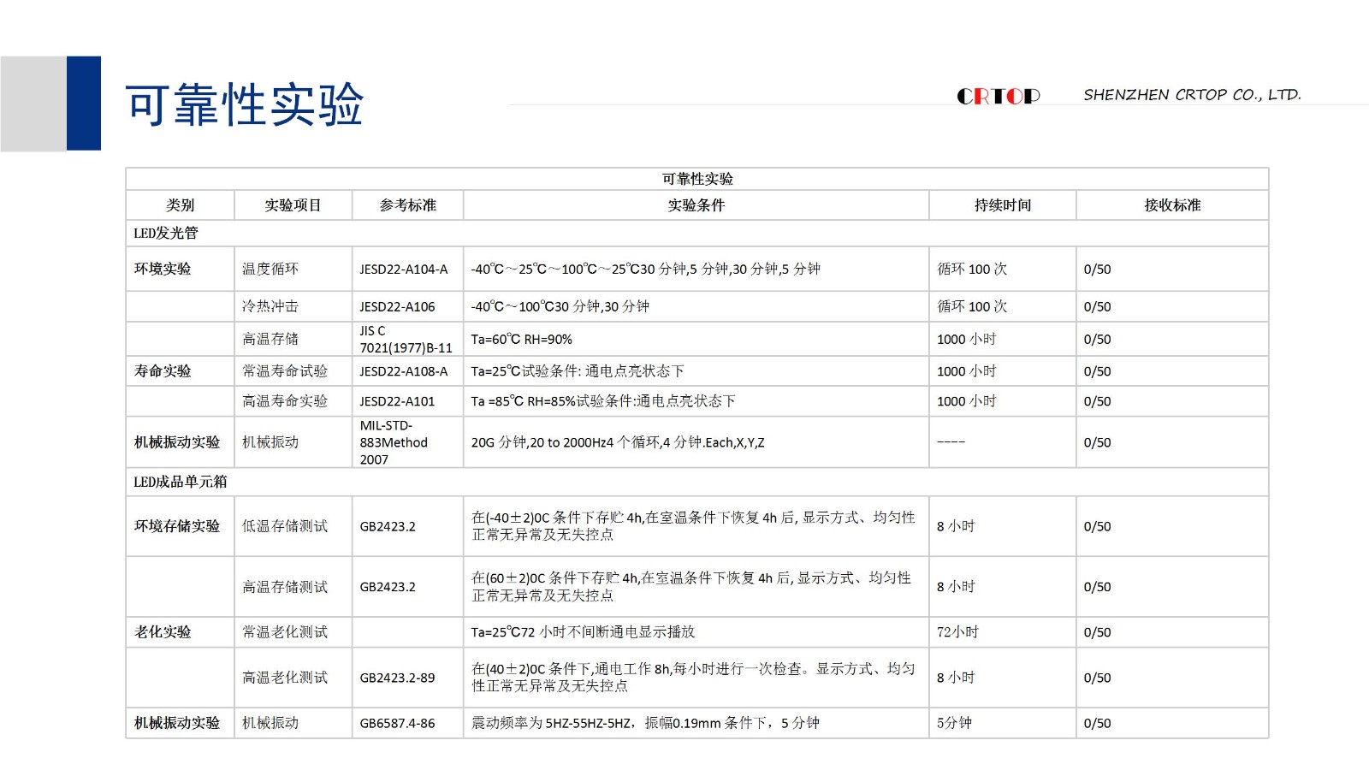Click the 环境实验 category cell
The image size is (1369, 770).
[x=180, y=269]
